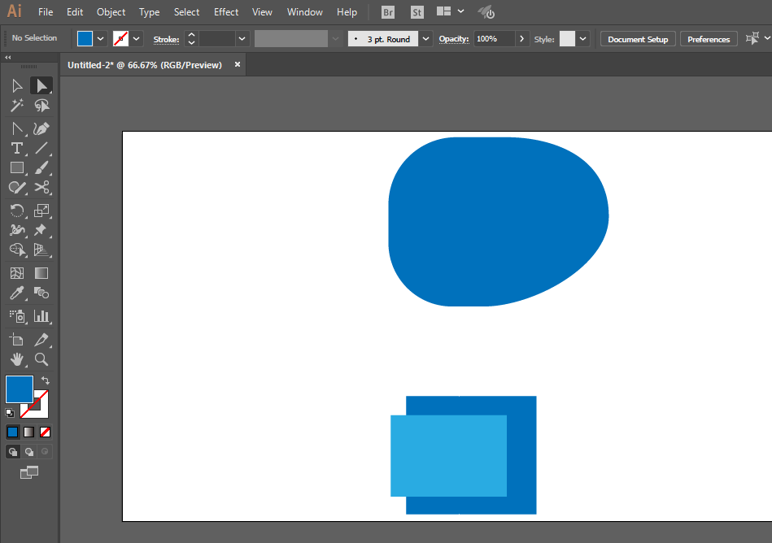Click the blue Fill swatch in the toolbox

pyautogui.click(x=19, y=389)
